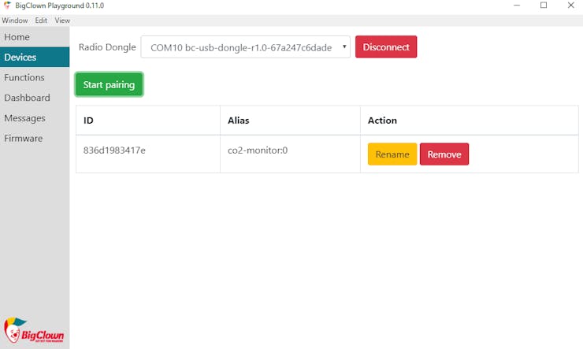Click the Action column header
The height and width of the screenshot is (349, 583).
click(x=470, y=121)
